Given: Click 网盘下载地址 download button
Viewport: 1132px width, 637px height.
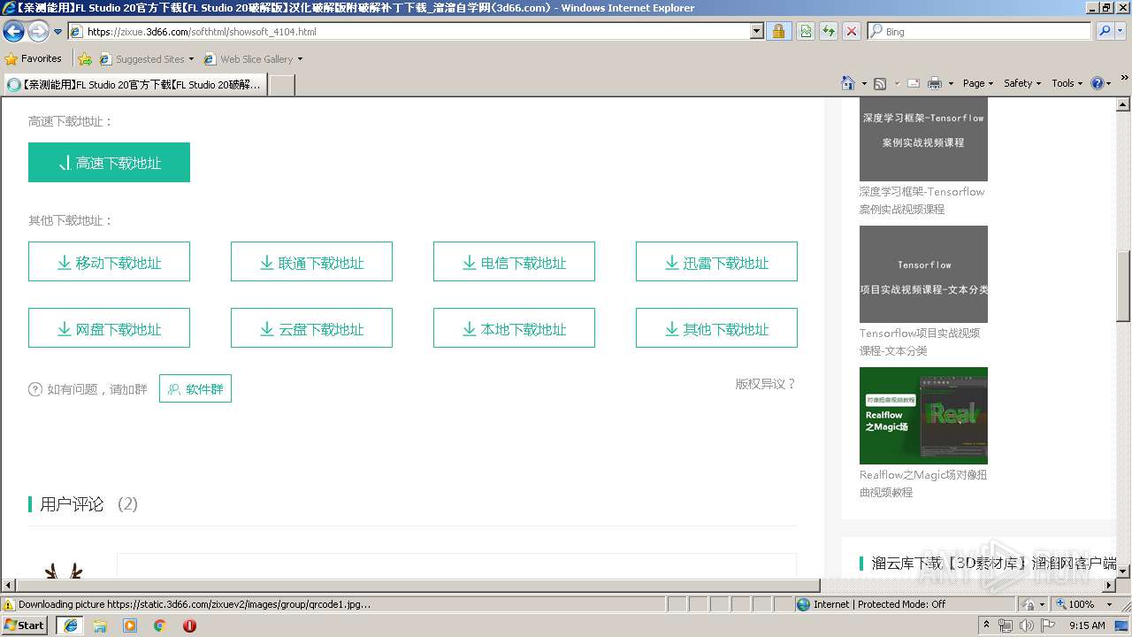Looking at the screenshot, I should point(109,328).
